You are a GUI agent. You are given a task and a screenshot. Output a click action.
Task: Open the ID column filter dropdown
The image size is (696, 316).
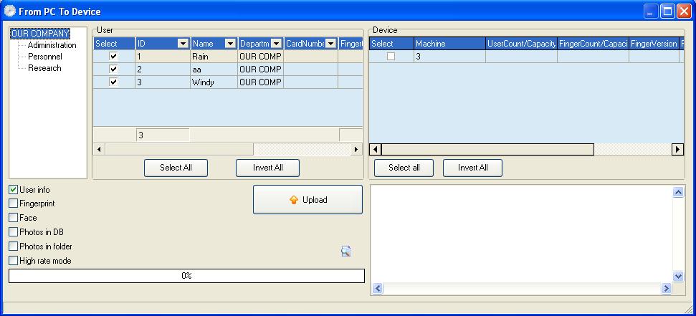point(183,44)
